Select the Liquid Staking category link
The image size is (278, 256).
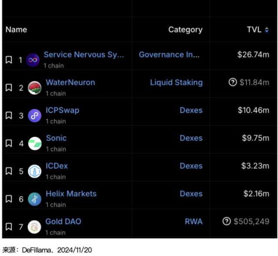click(176, 82)
